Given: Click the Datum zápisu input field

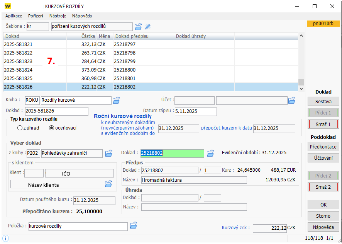Looking at the screenshot, I should (x=195, y=111).
